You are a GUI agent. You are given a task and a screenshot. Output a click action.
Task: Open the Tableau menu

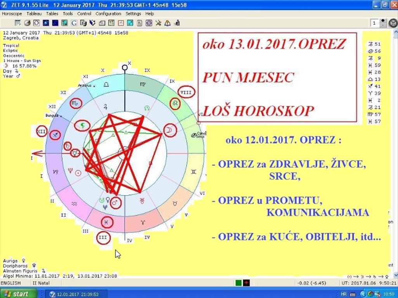tap(34, 14)
